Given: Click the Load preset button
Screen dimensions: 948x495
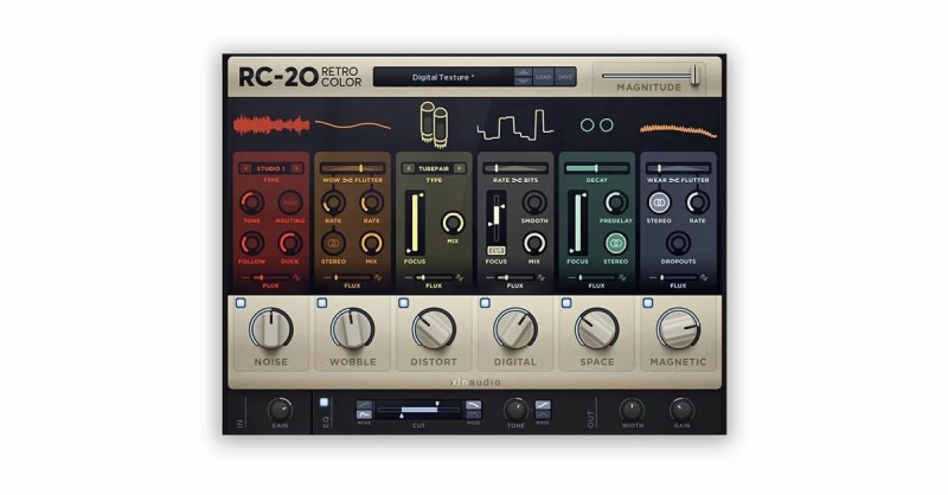Looking at the screenshot, I should 544,77.
